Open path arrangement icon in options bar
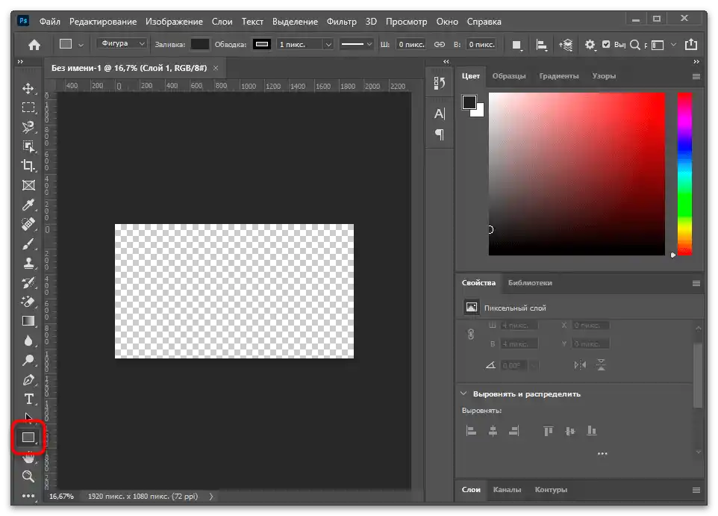Image resolution: width=718 pixels, height=516 pixels. click(566, 45)
